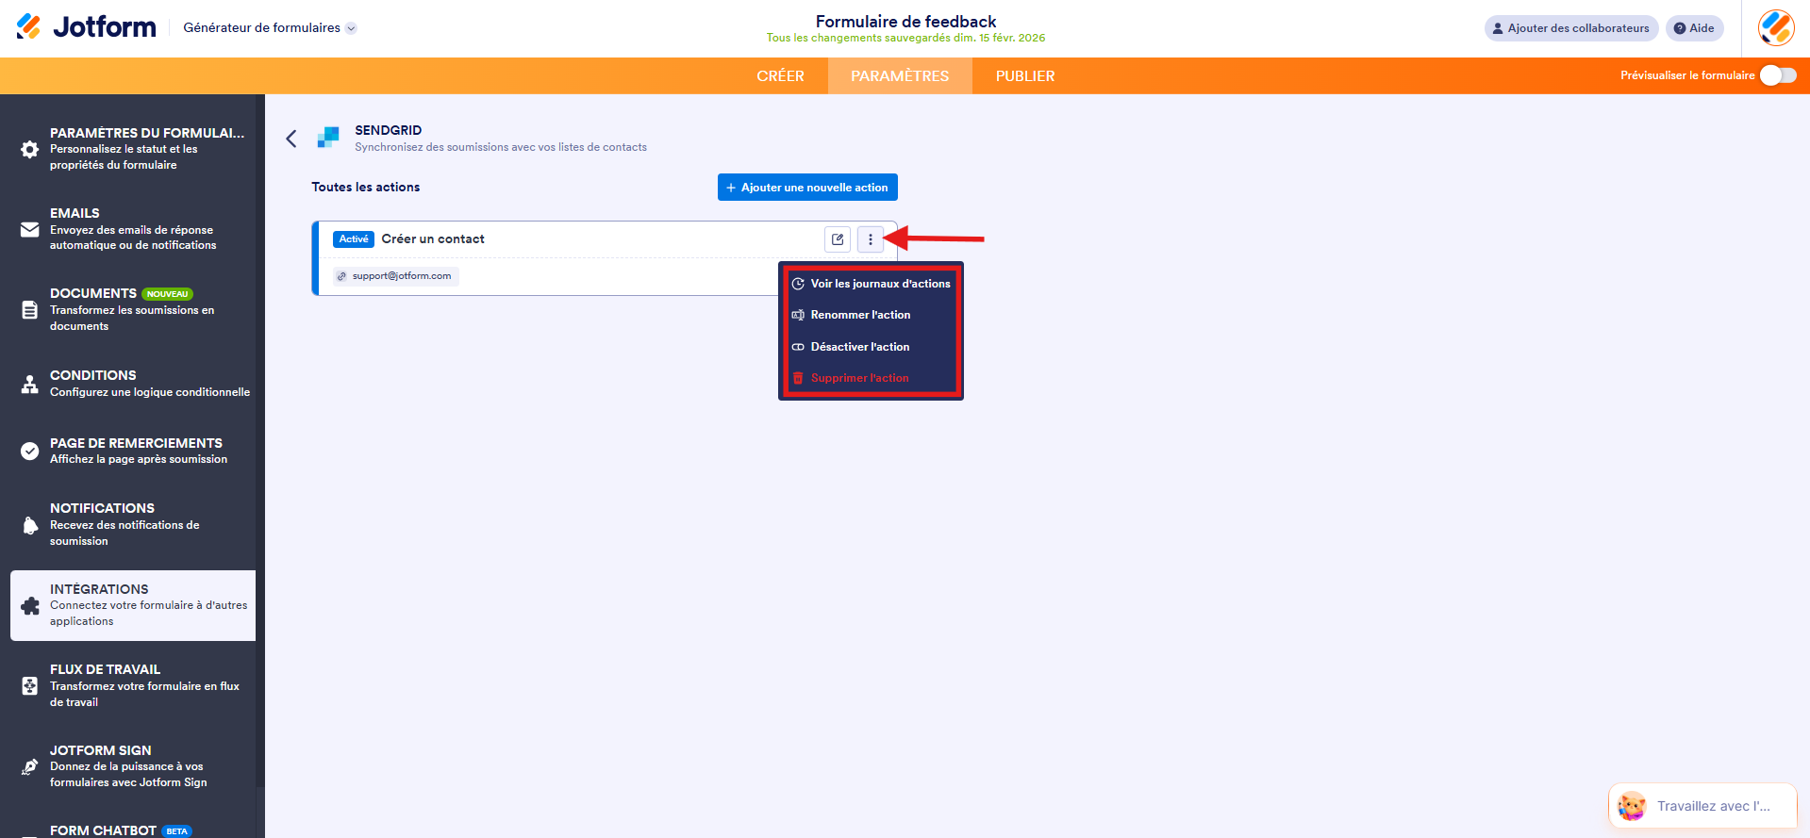Open the Emails sidebar section
The image size is (1810, 838).
133,229
